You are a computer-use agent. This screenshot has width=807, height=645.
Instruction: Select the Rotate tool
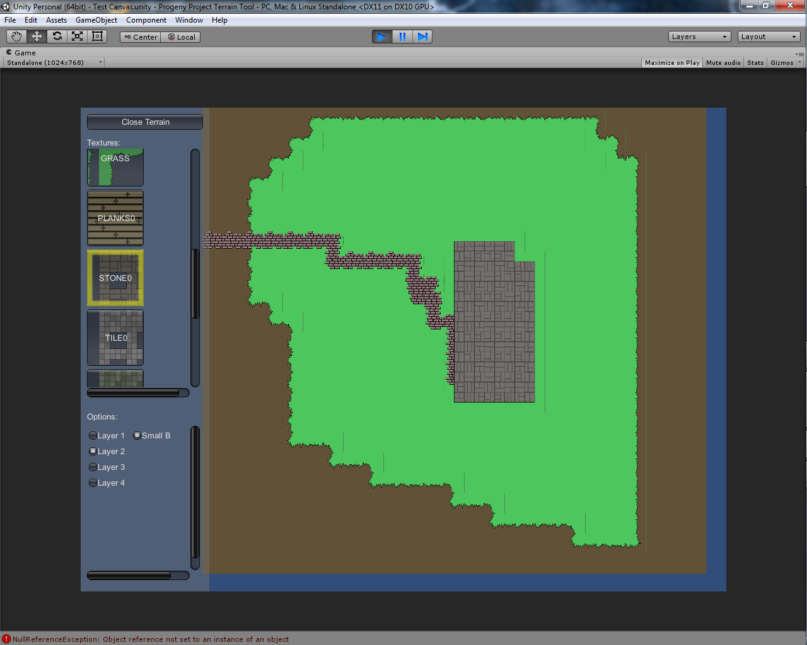[x=57, y=37]
